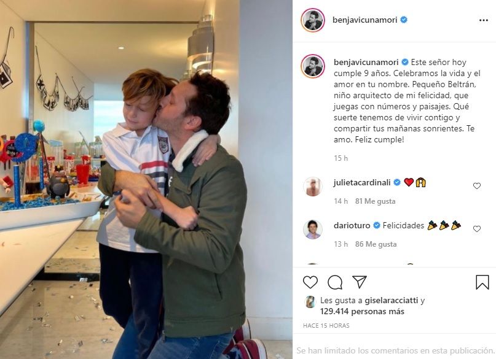Show the 86 Me gusta likes
Screen dimensions: 496x359
376,244
